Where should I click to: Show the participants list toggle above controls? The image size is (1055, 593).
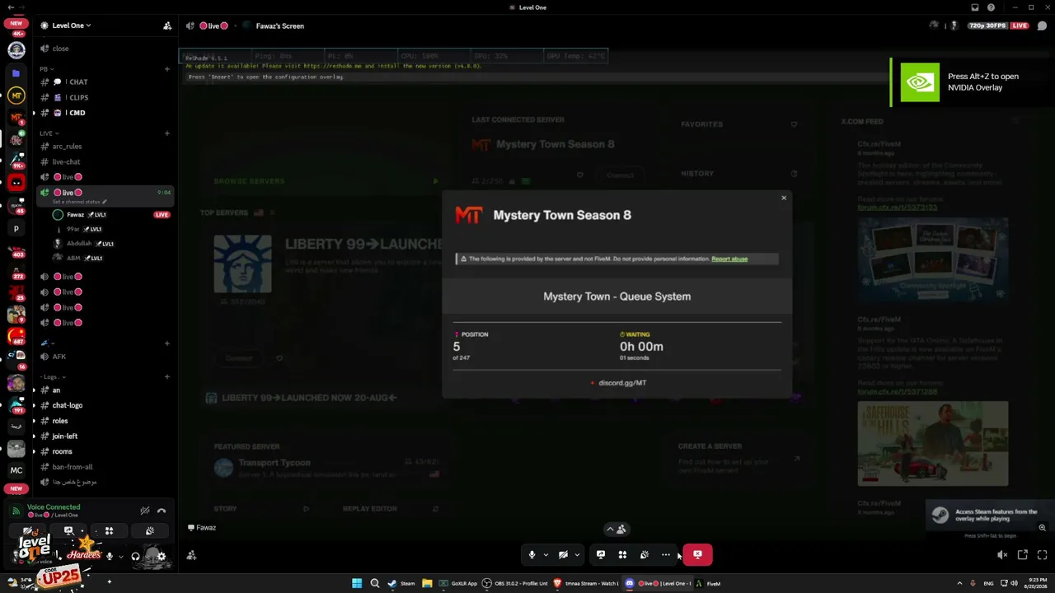pos(617,530)
